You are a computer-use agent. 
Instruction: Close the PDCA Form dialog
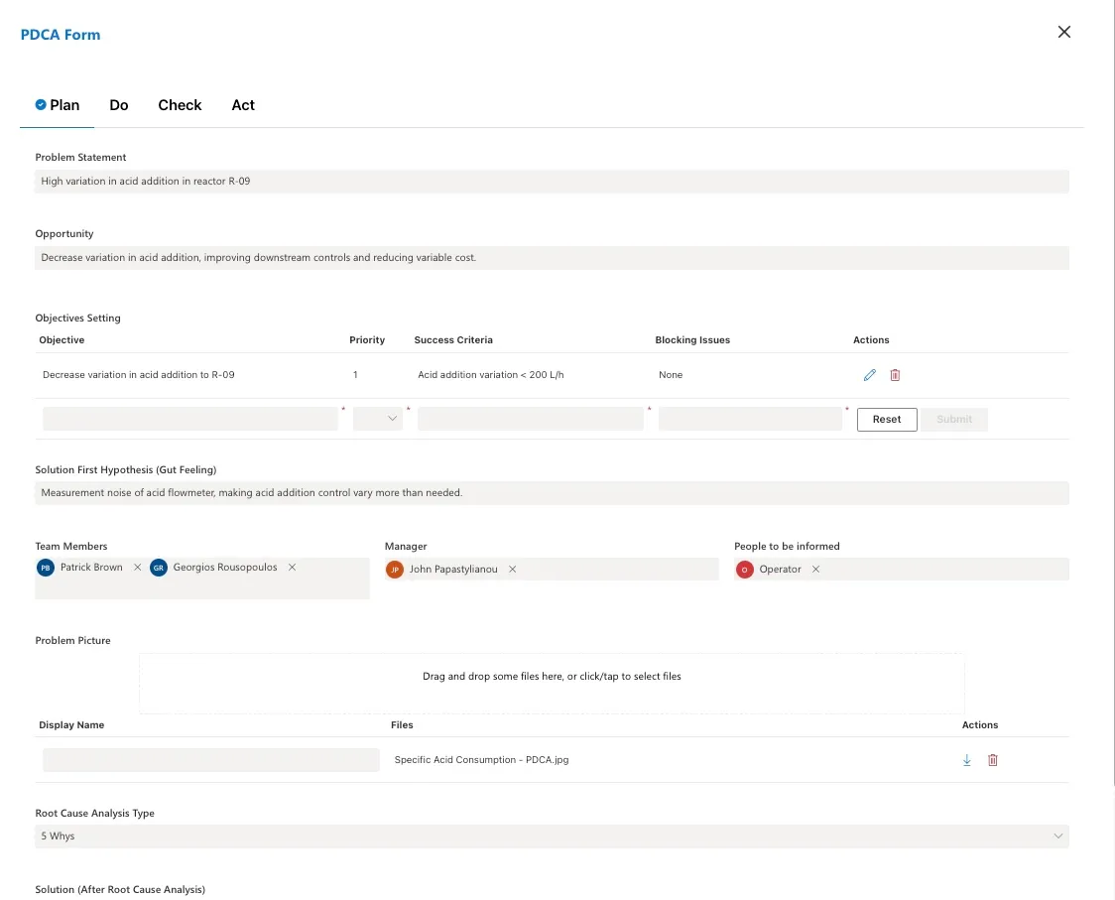[x=1063, y=32]
